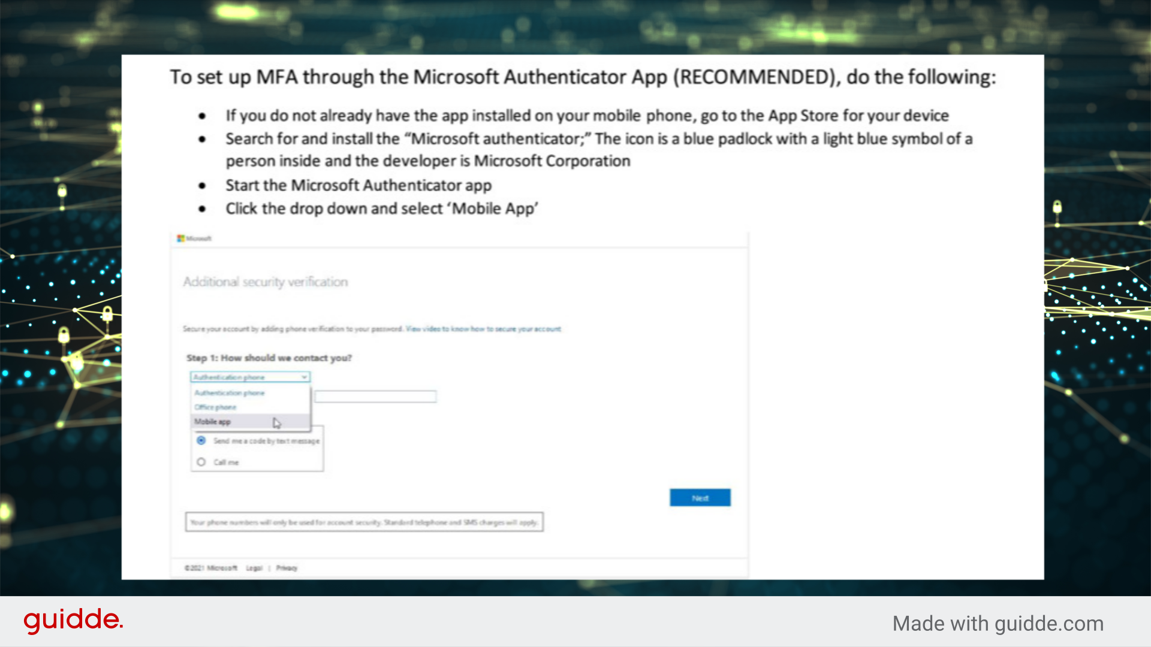Re-select 'Authentication phone' from the open list
Image resolution: width=1151 pixels, height=647 pixels.
[x=230, y=392]
